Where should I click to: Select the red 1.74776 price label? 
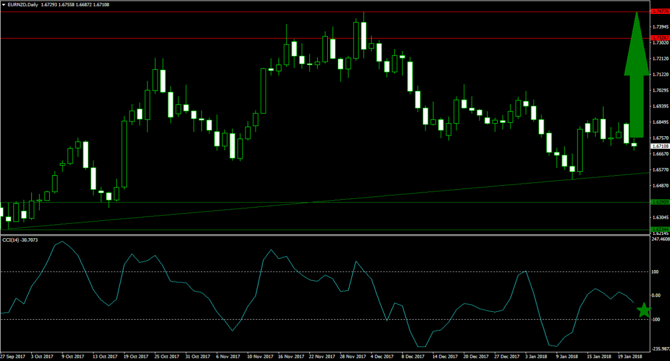tap(660, 11)
